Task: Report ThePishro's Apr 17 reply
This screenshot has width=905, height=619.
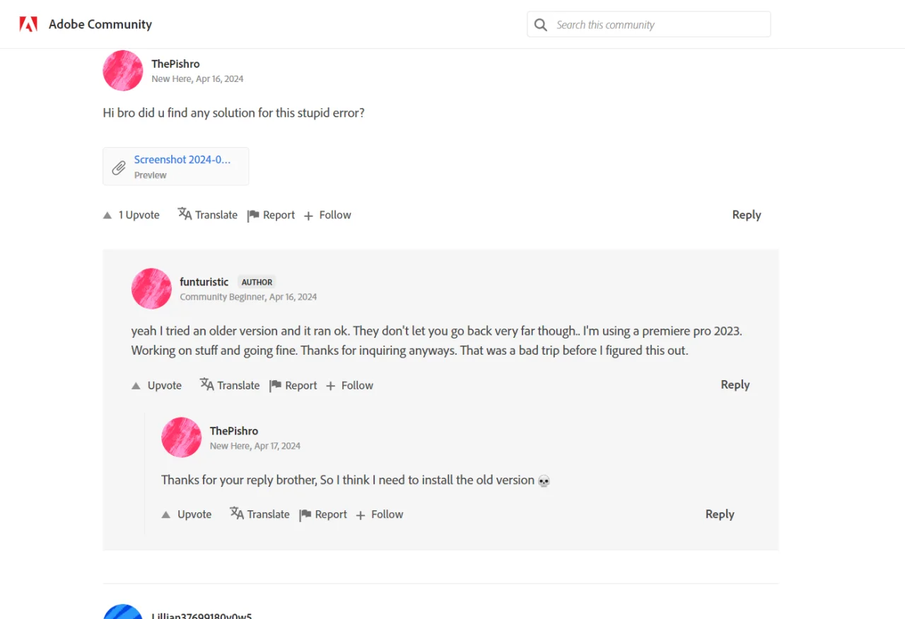Action: coord(323,514)
